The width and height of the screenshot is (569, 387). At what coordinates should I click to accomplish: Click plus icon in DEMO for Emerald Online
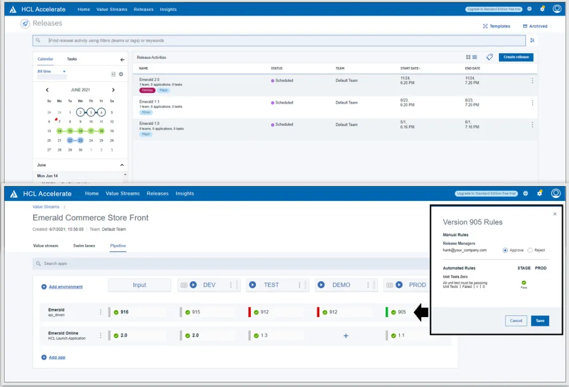click(x=346, y=335)
